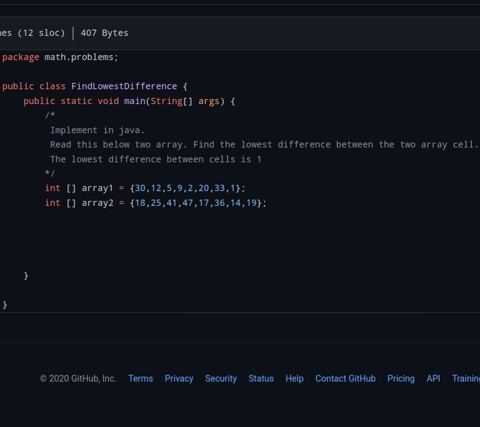
Task: Click the closing brace of the class
Action: tap(5, 305)
